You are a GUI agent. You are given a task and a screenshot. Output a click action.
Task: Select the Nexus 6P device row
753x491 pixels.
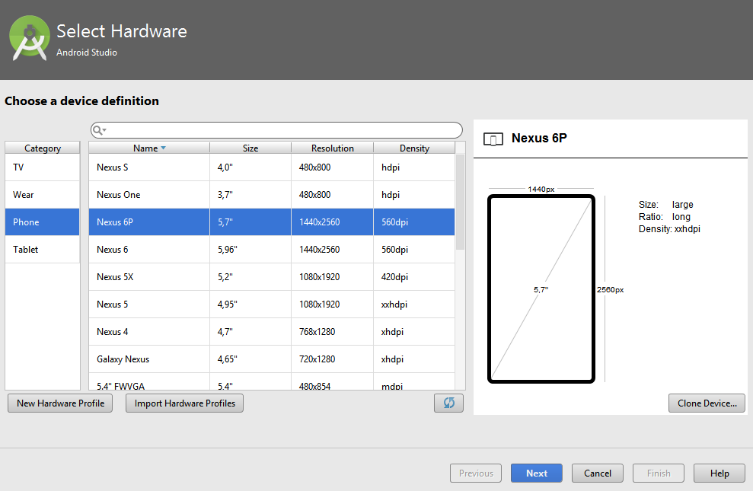(272, 222)
